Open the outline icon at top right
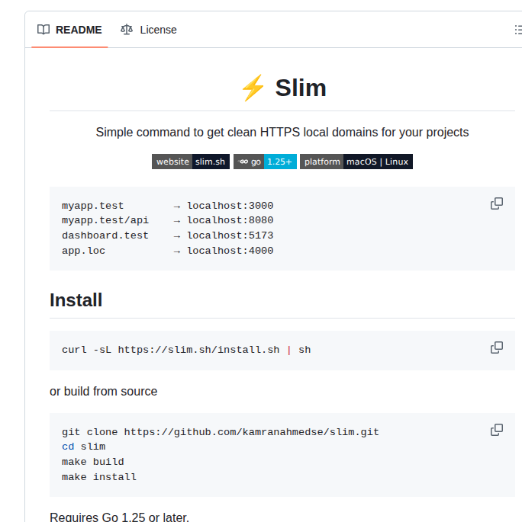522x522 pixels. point(517,30)
